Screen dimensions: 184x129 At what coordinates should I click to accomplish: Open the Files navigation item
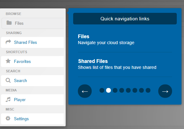coord(33,23)
